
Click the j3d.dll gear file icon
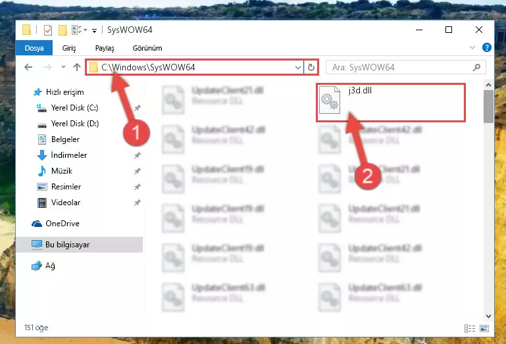pyautogui.click(x=330, y=100)
